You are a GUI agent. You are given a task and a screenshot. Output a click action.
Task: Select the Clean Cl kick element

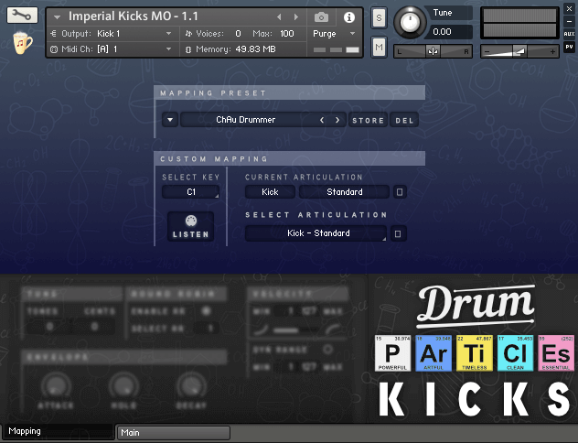pyautogui.click(x=515, y=353)
